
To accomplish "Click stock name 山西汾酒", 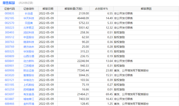I will tap(29, 56).
